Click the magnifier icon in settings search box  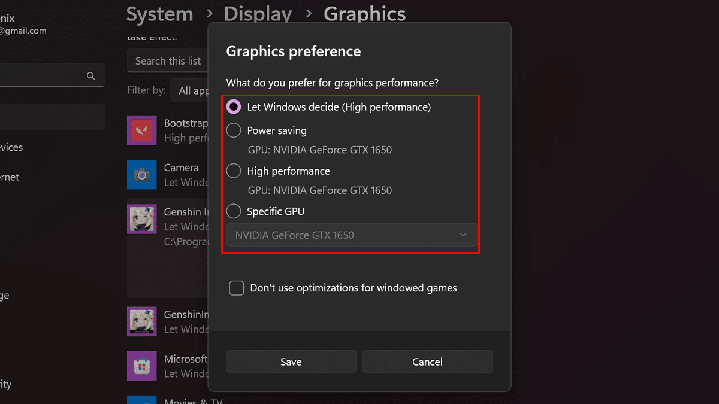pyautogui.click(x=91, y=76)
